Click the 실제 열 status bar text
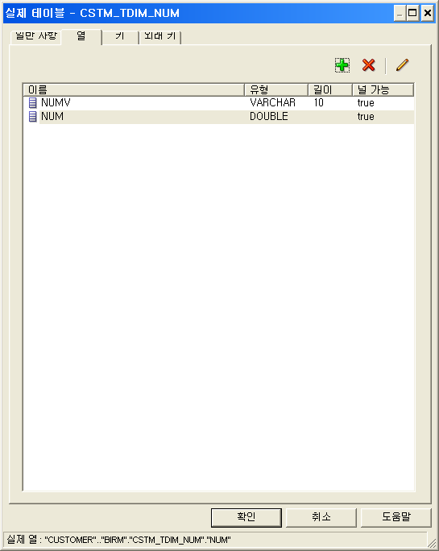 coord(118,540)
